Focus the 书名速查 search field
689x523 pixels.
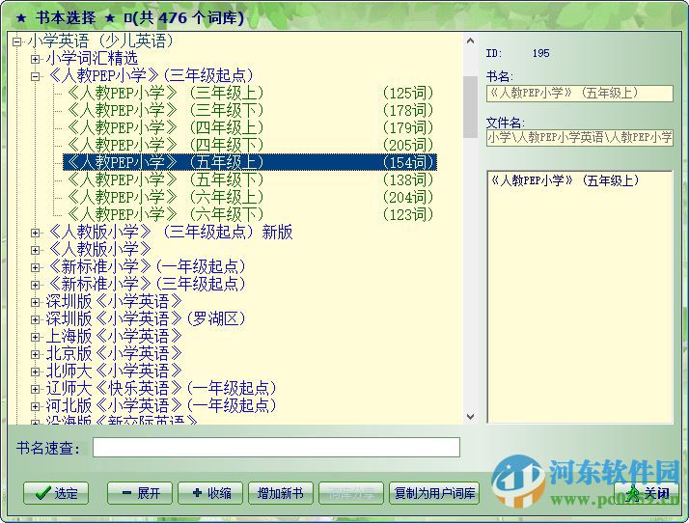276,448
